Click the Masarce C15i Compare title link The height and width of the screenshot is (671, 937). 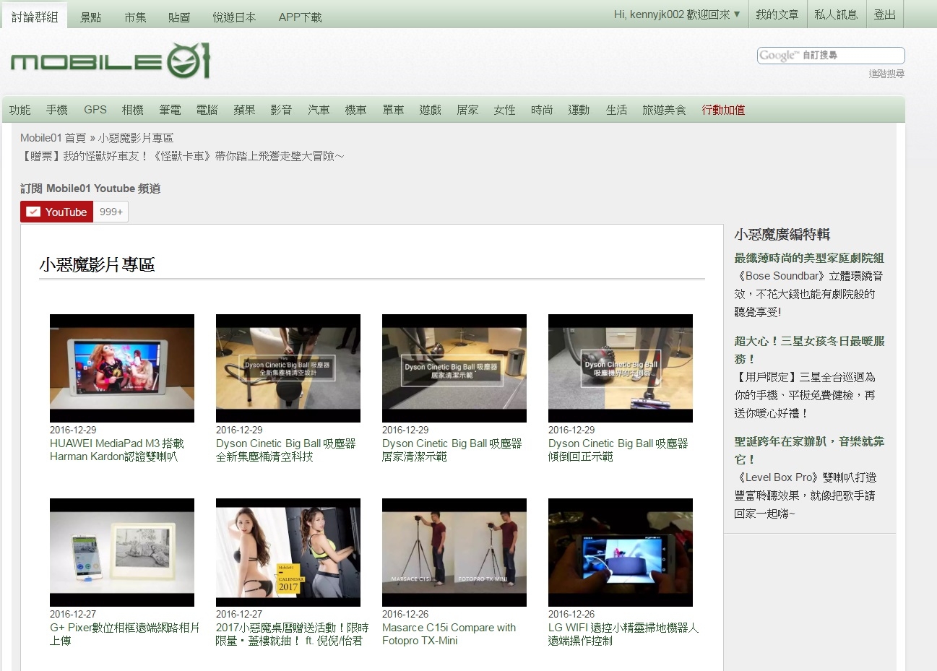click(x=449, y=634)
